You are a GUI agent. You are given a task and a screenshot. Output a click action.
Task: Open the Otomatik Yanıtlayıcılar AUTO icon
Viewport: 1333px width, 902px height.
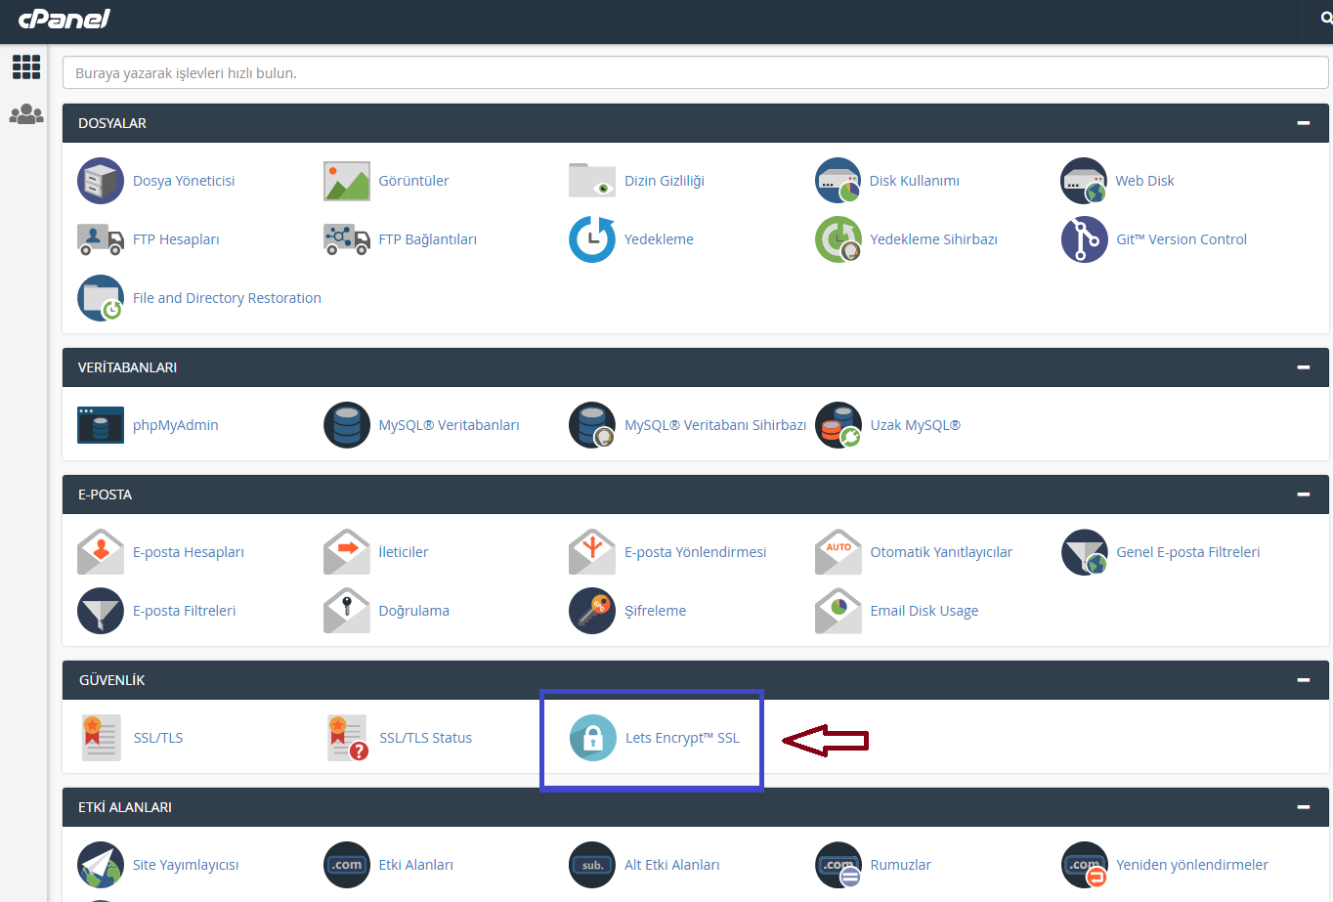click(838, 552)
